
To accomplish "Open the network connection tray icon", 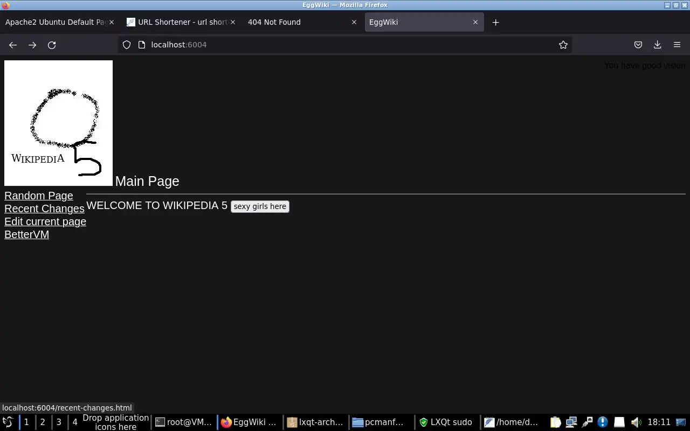I will pyautogui.click(x=571, y=422).
